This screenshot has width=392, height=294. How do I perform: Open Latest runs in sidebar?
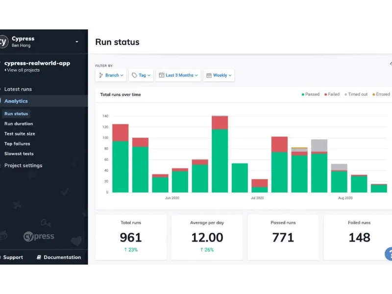[x=18, y=89]
